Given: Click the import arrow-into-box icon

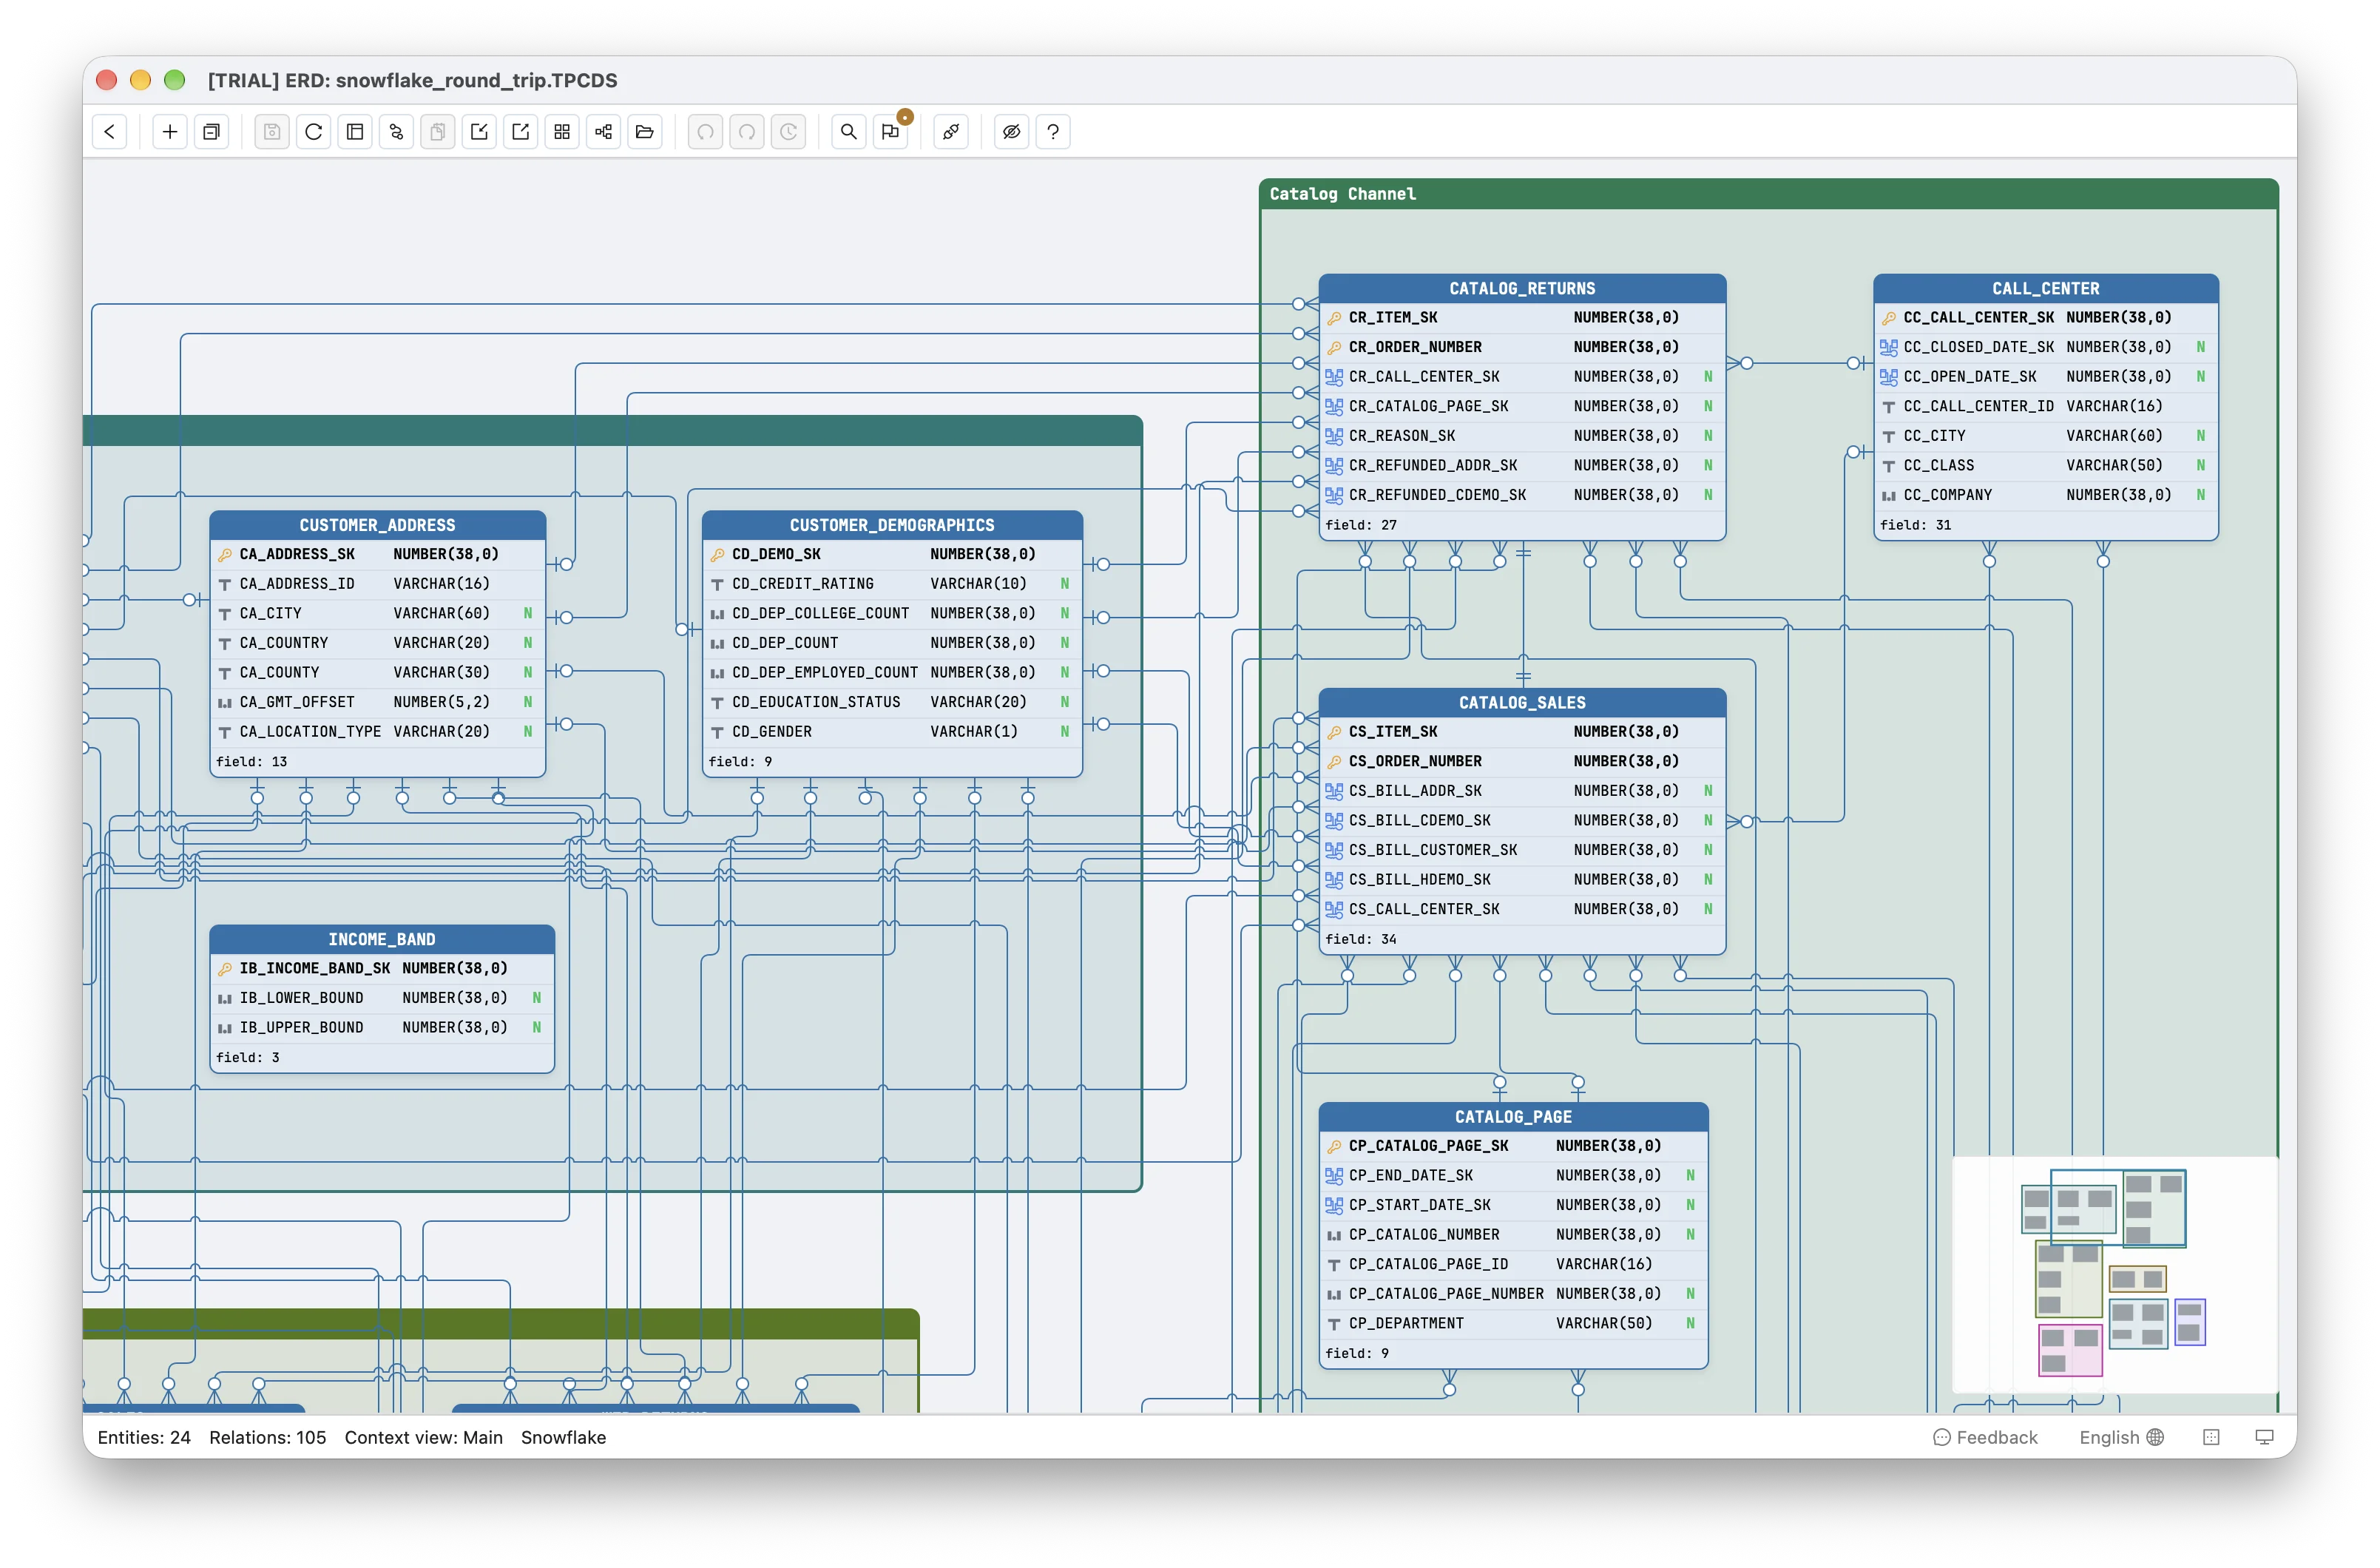Looking at the screenshot, I should click(479, 131).
